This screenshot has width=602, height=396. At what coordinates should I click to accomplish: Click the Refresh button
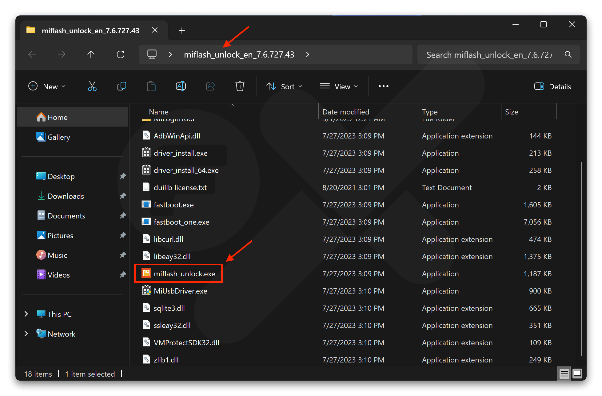click(121, 54)
